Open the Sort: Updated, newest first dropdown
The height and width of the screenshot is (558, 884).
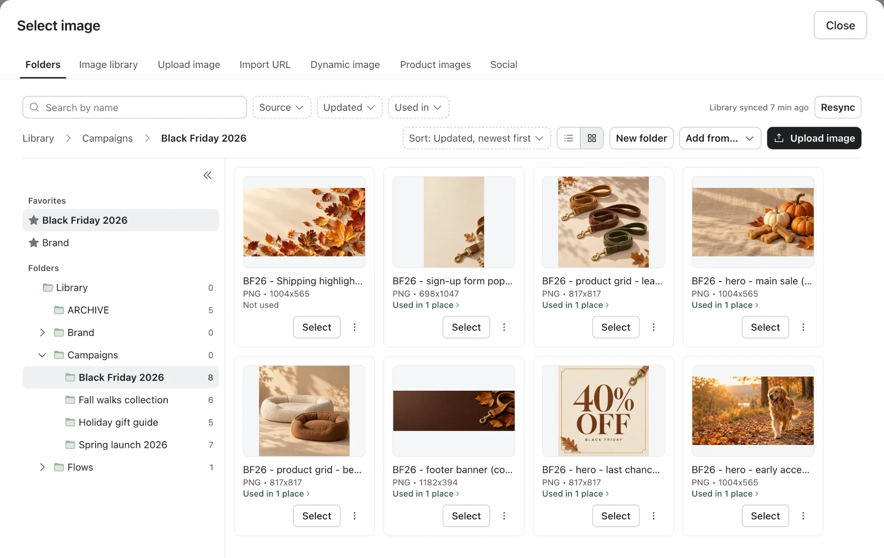pyautogui.click(x=476, y=138)
